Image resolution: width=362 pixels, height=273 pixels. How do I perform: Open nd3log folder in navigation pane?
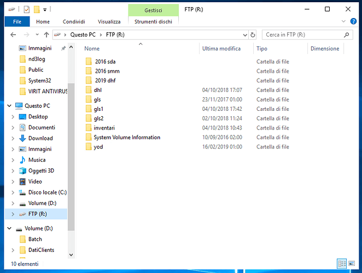(x=37, y=59)
